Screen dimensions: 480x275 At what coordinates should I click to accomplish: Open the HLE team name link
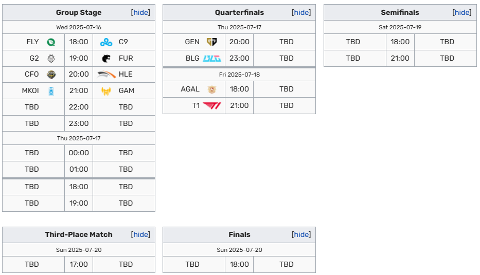pos(126,75)
